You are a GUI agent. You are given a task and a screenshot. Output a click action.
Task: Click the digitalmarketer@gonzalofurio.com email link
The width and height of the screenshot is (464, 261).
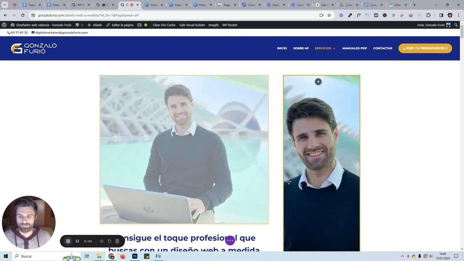(60, 33)
